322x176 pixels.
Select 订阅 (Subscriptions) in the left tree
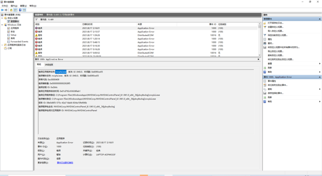click(10, 48)
